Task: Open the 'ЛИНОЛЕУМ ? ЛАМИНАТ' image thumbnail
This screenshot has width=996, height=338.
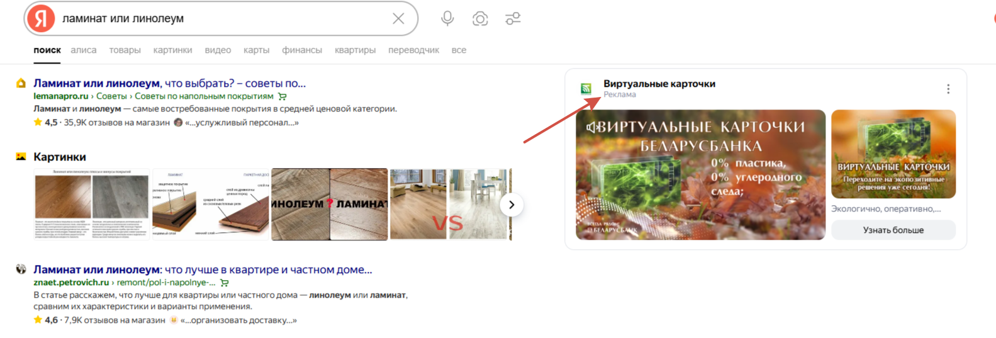Action: pyautogui.click(x=329, y=204)
